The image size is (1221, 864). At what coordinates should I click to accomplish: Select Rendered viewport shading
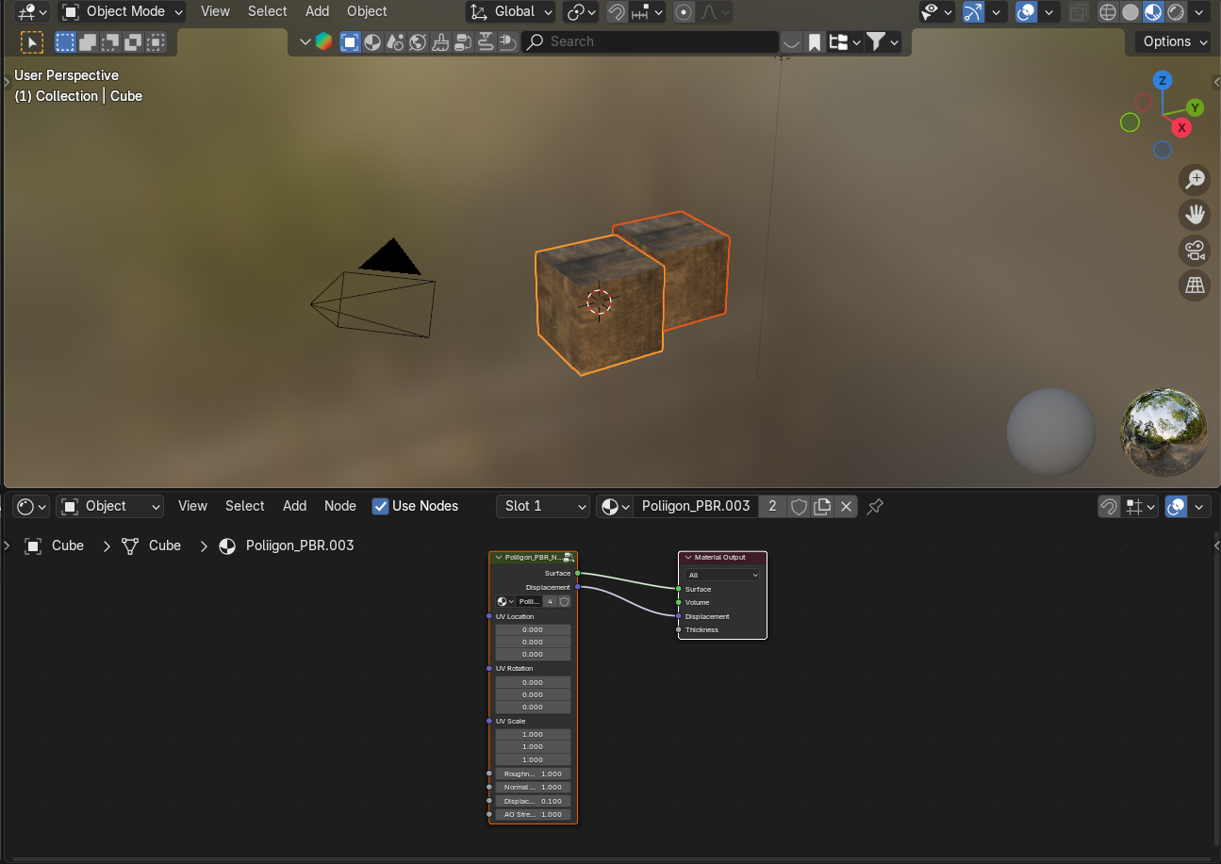point(1176,12)
